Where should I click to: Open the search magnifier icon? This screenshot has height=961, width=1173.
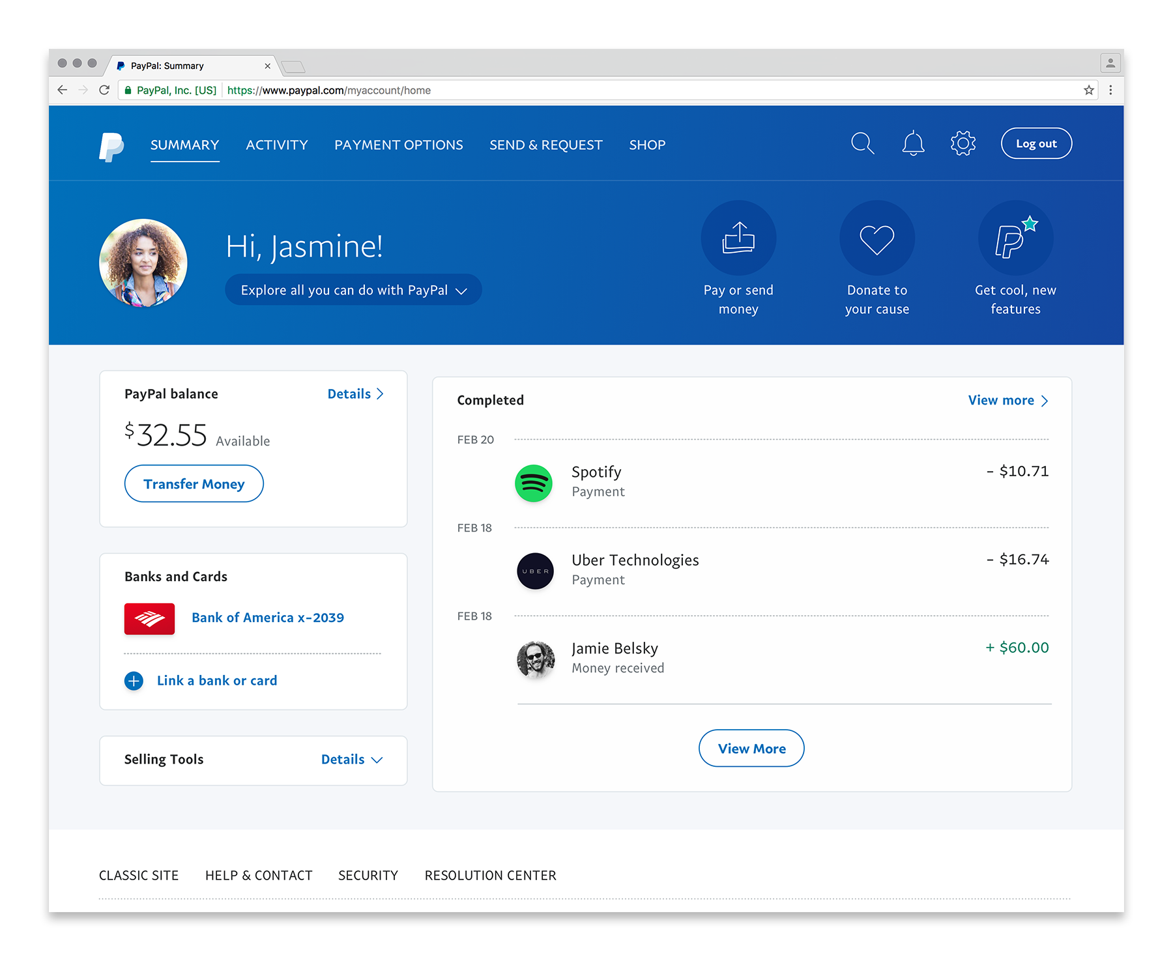pyautogui.click(x=862, y=143)
